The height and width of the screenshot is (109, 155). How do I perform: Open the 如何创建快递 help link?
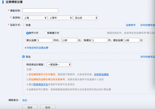(x=148, y=25)
